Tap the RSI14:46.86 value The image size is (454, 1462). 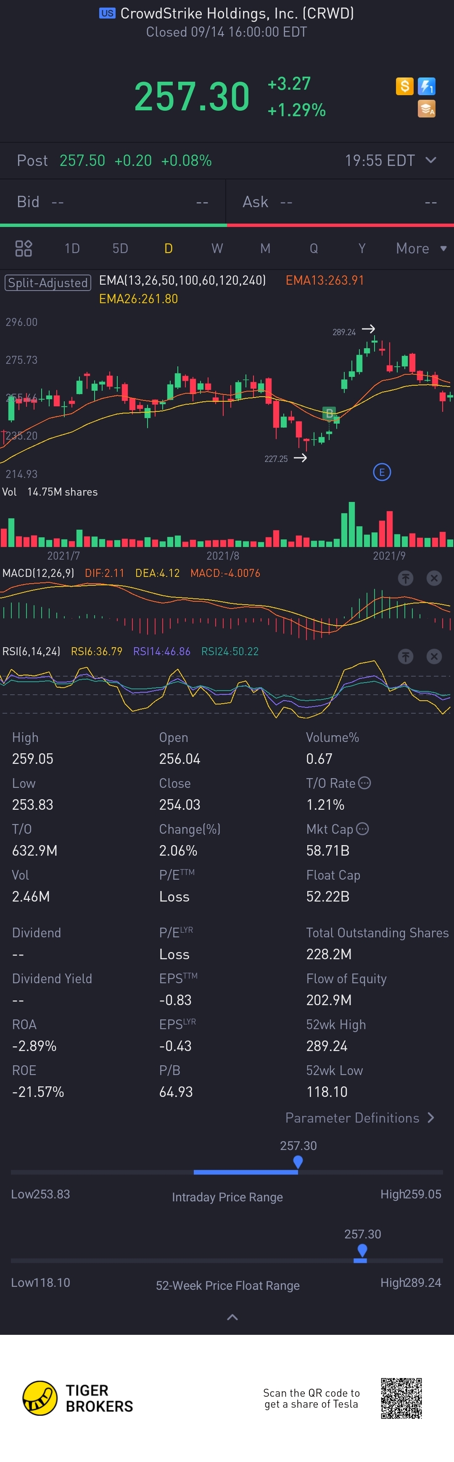coord(161,651)
